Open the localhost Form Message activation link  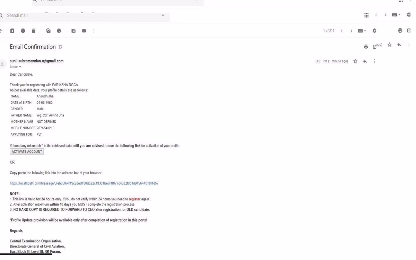[x=84, y=183]
